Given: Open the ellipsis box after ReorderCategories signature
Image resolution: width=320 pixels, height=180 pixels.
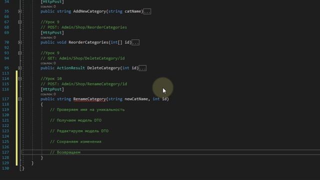Looking at the screenshot, I should tap(135, 42).
